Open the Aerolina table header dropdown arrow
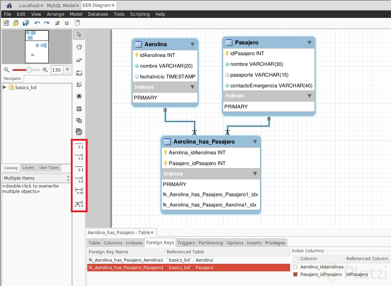391x286 pixels. pyautogui.click(x=192, y=44)
